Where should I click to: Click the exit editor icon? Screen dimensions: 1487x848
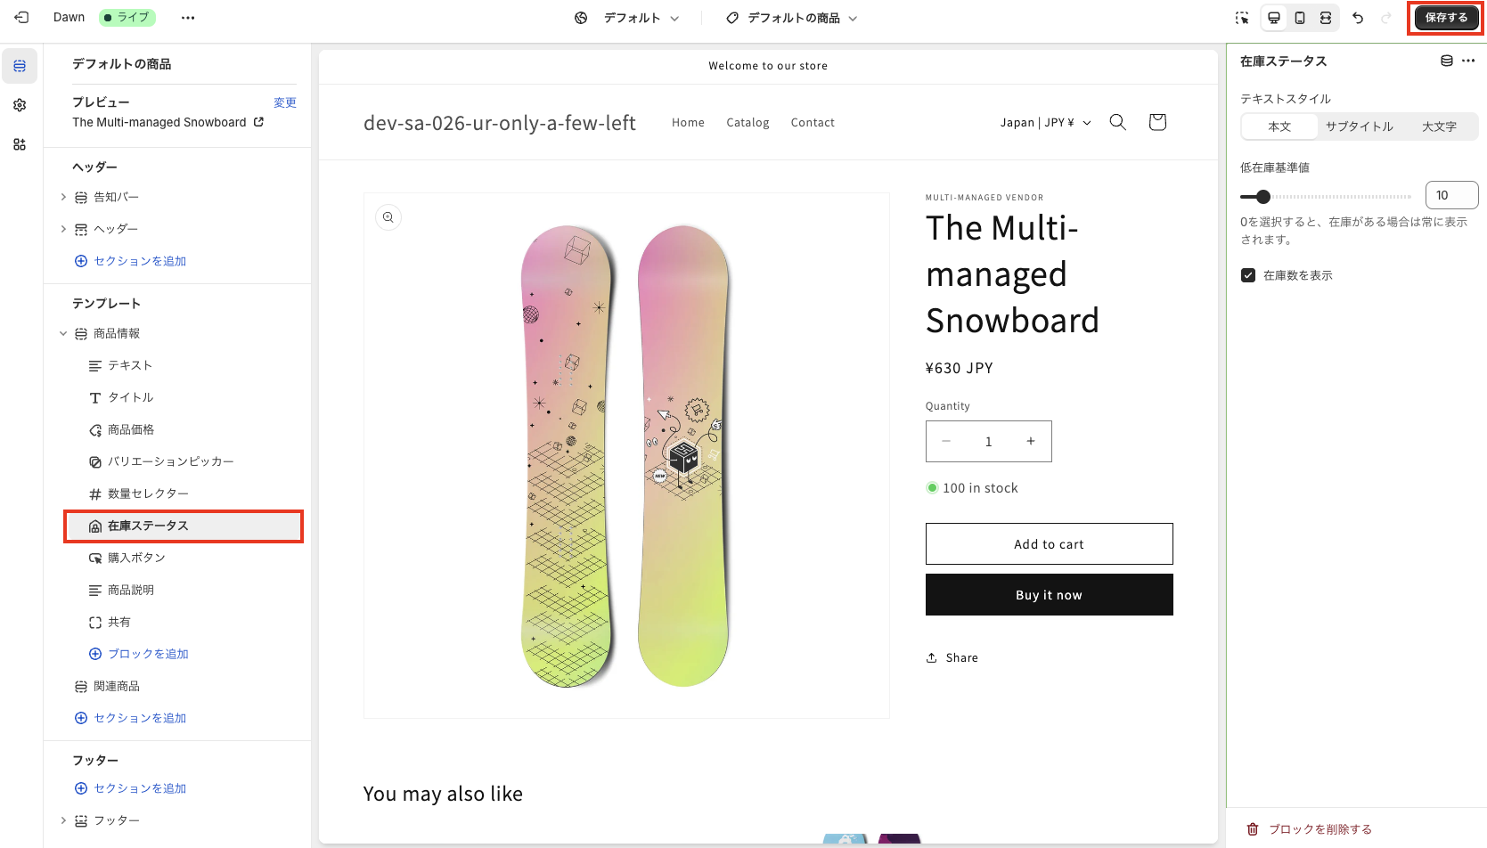(x=21, y=18)
